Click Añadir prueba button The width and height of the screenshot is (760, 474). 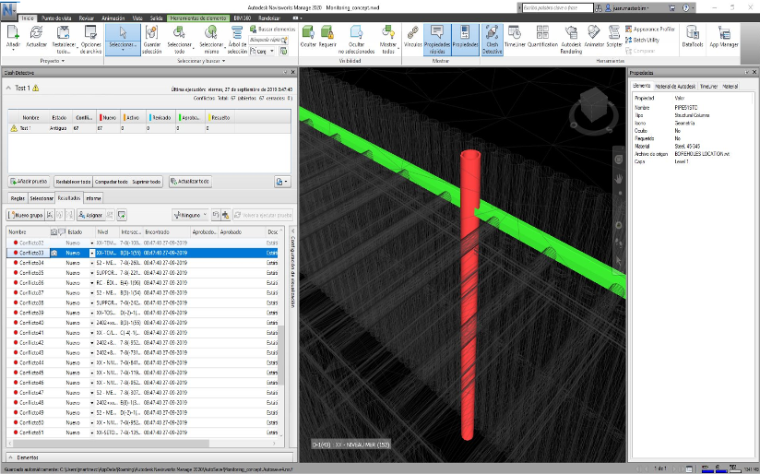click(x=30, y=182)
